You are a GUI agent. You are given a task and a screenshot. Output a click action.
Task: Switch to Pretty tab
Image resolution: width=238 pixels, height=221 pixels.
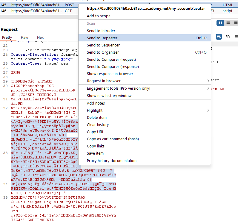click(7, 38)
